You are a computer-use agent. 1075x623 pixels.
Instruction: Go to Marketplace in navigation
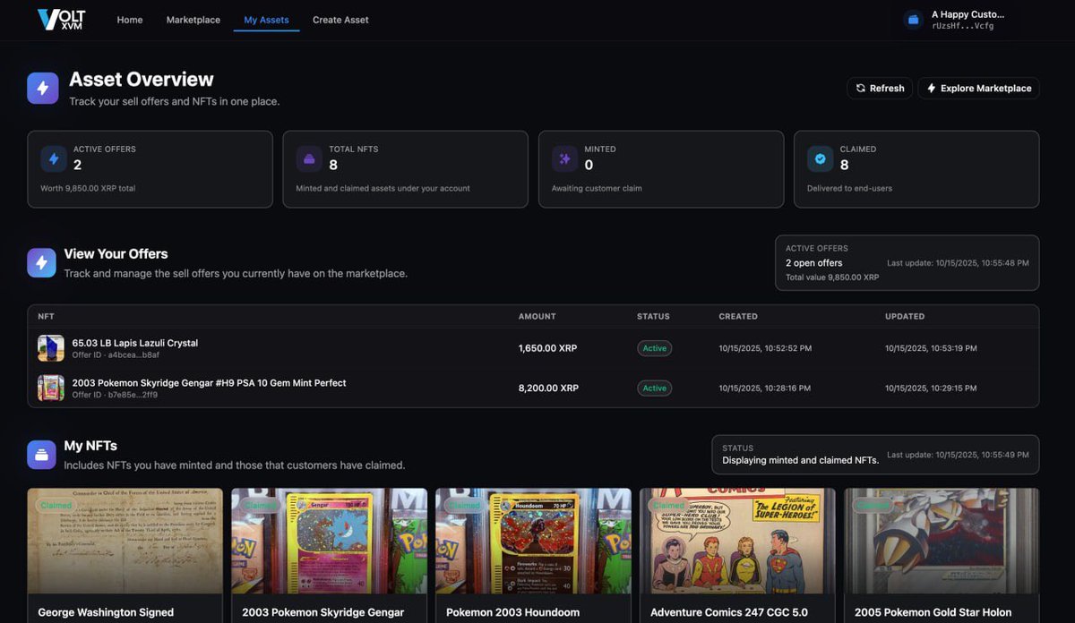click(193, 20)
